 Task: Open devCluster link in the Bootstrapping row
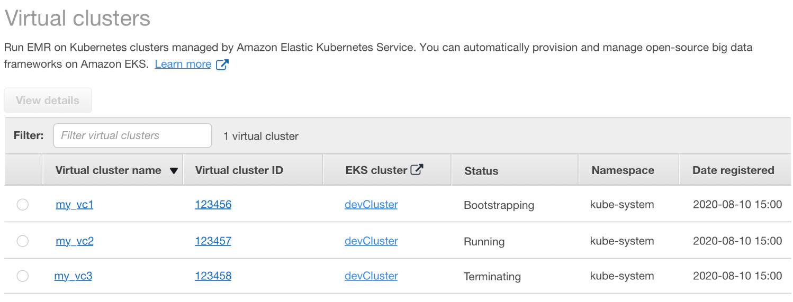371,205
